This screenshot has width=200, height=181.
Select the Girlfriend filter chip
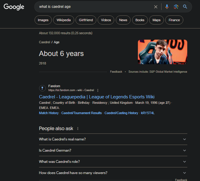tap(86, 20)
